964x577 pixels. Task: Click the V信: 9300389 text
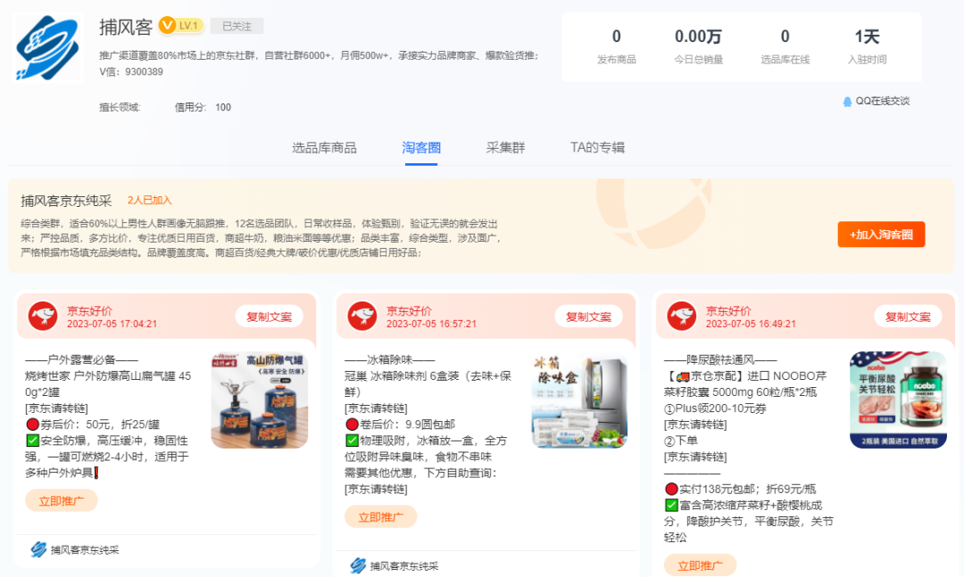[131, 72]
